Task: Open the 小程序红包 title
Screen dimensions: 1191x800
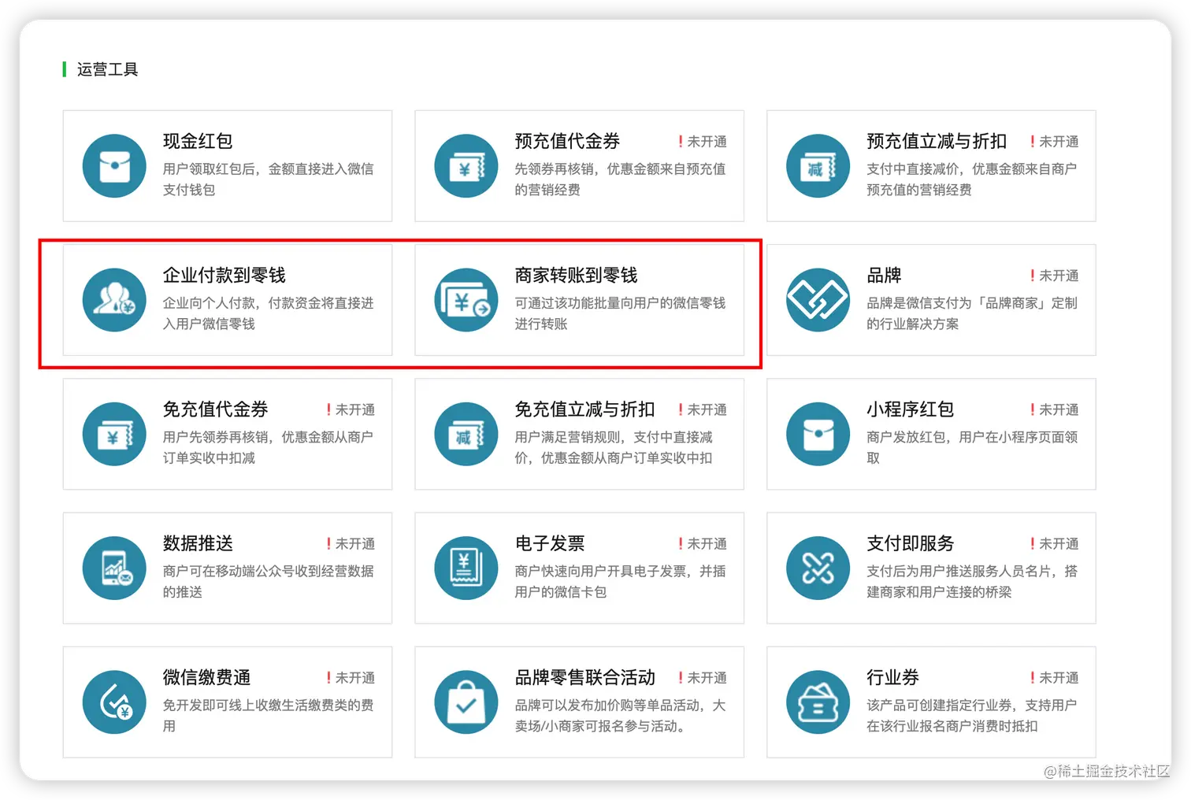Action: coord(911,409)
